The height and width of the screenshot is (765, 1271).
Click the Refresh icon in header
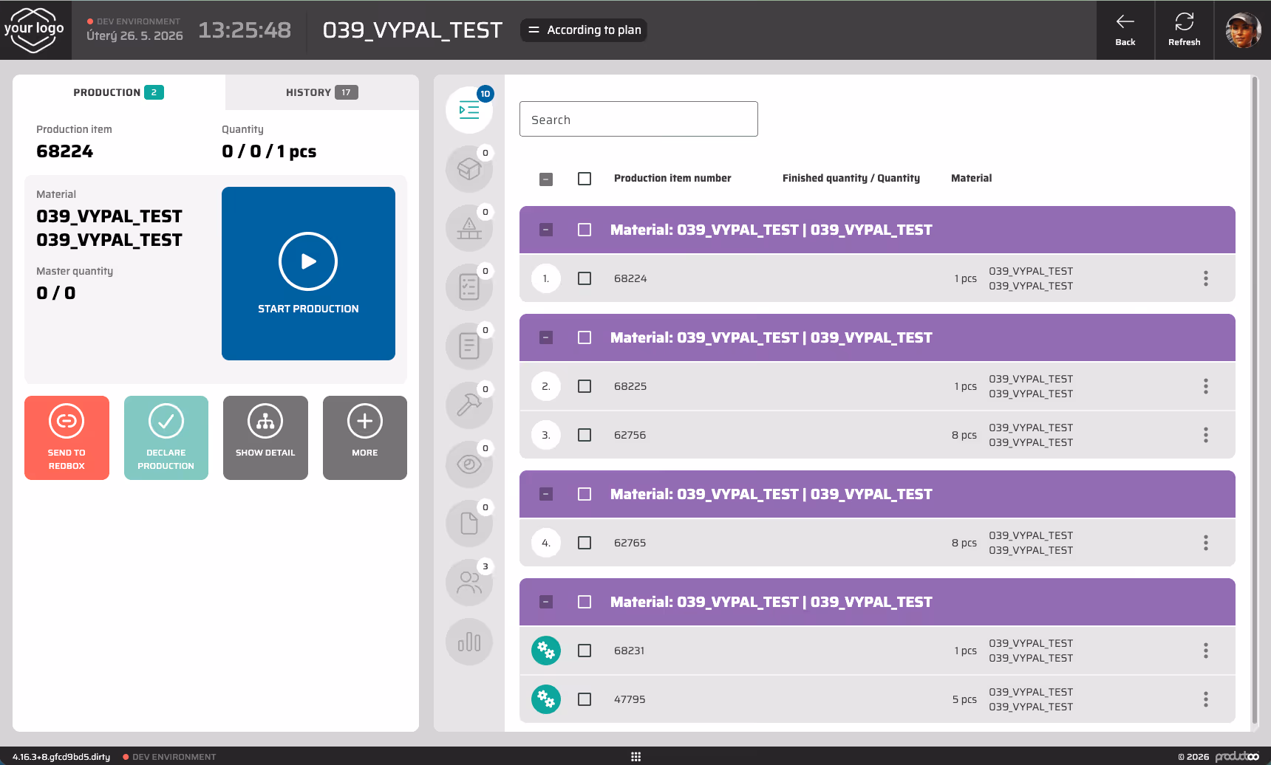click(x=1185, y=30)
